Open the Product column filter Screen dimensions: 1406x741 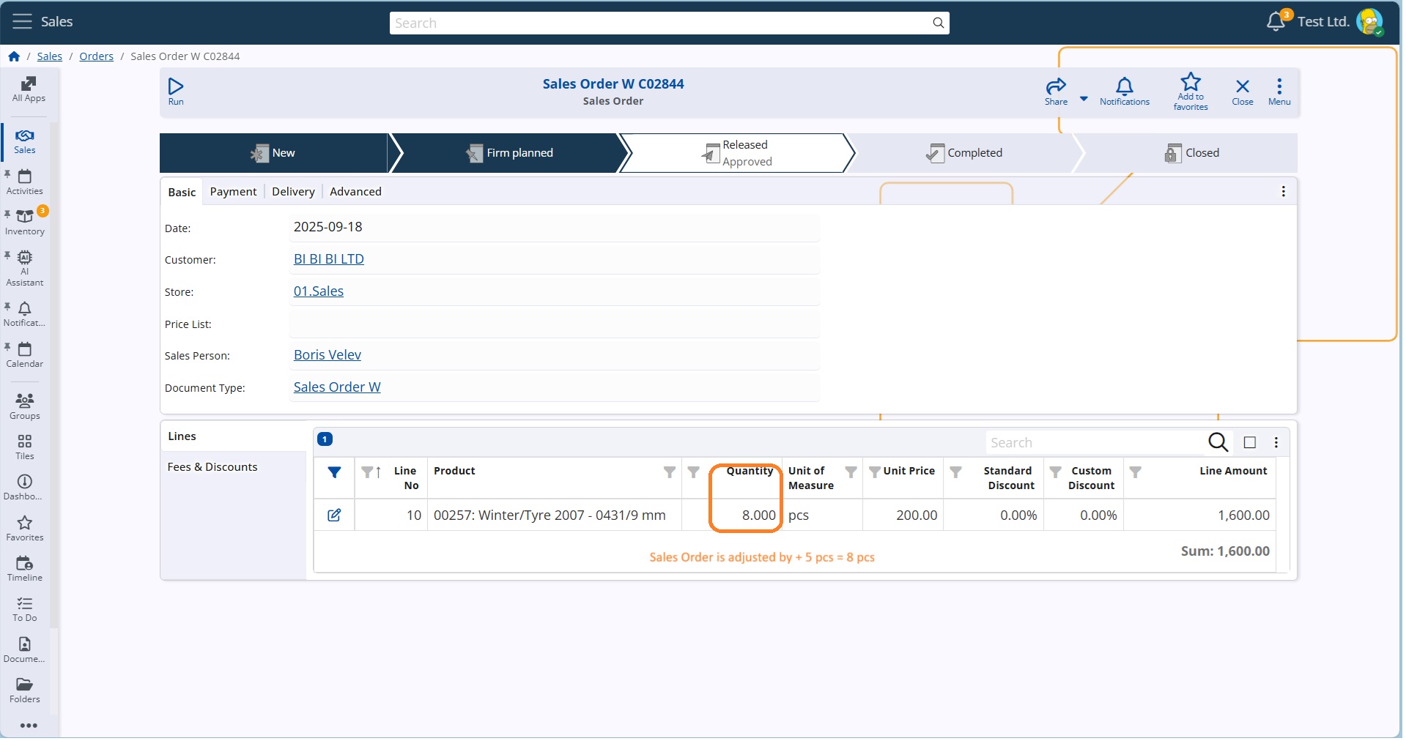(x=670, y=473)
